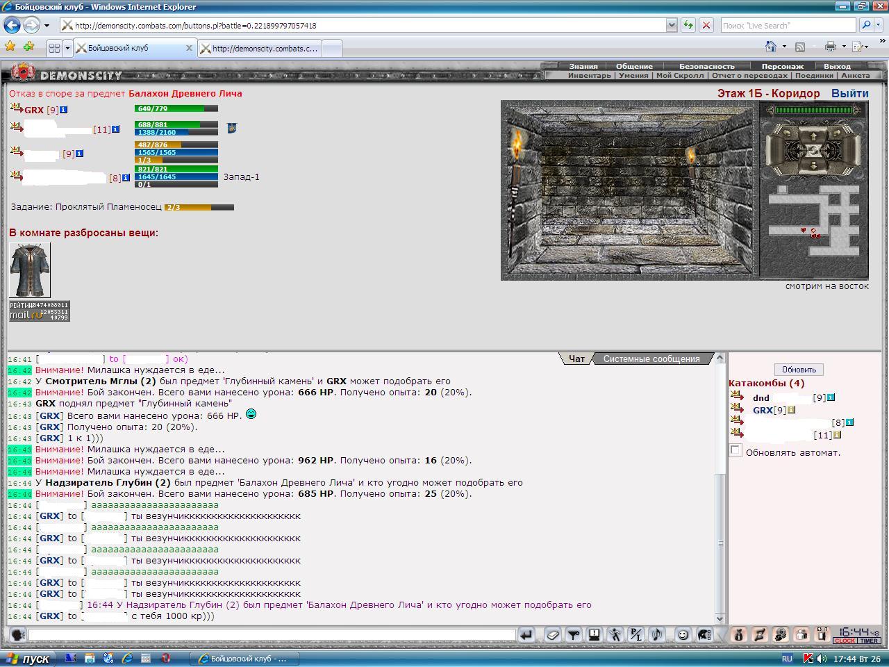Open the 'Инвентарь' menu item

click(x=589, y=75)
